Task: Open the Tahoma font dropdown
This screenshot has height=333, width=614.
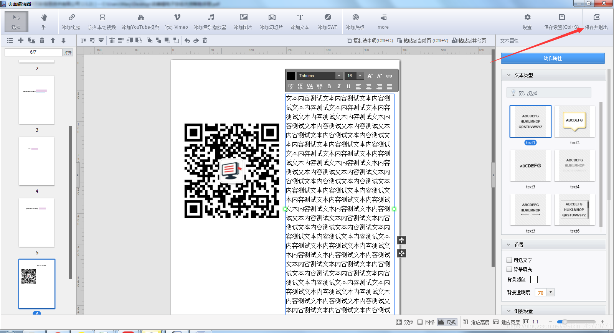Action: pos(339,76)
